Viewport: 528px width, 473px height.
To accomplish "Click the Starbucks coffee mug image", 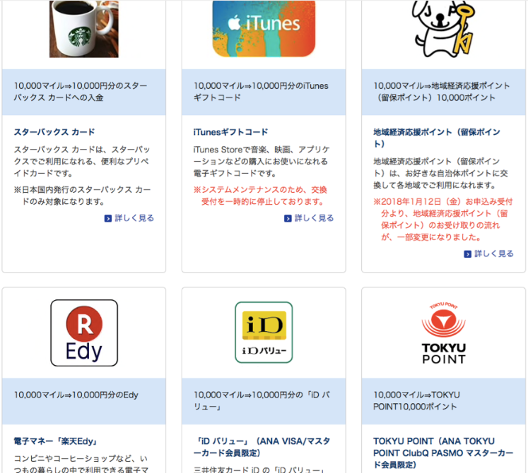I will coord(84,29).
